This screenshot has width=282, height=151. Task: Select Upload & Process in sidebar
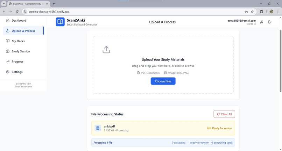tap(23, 31)
